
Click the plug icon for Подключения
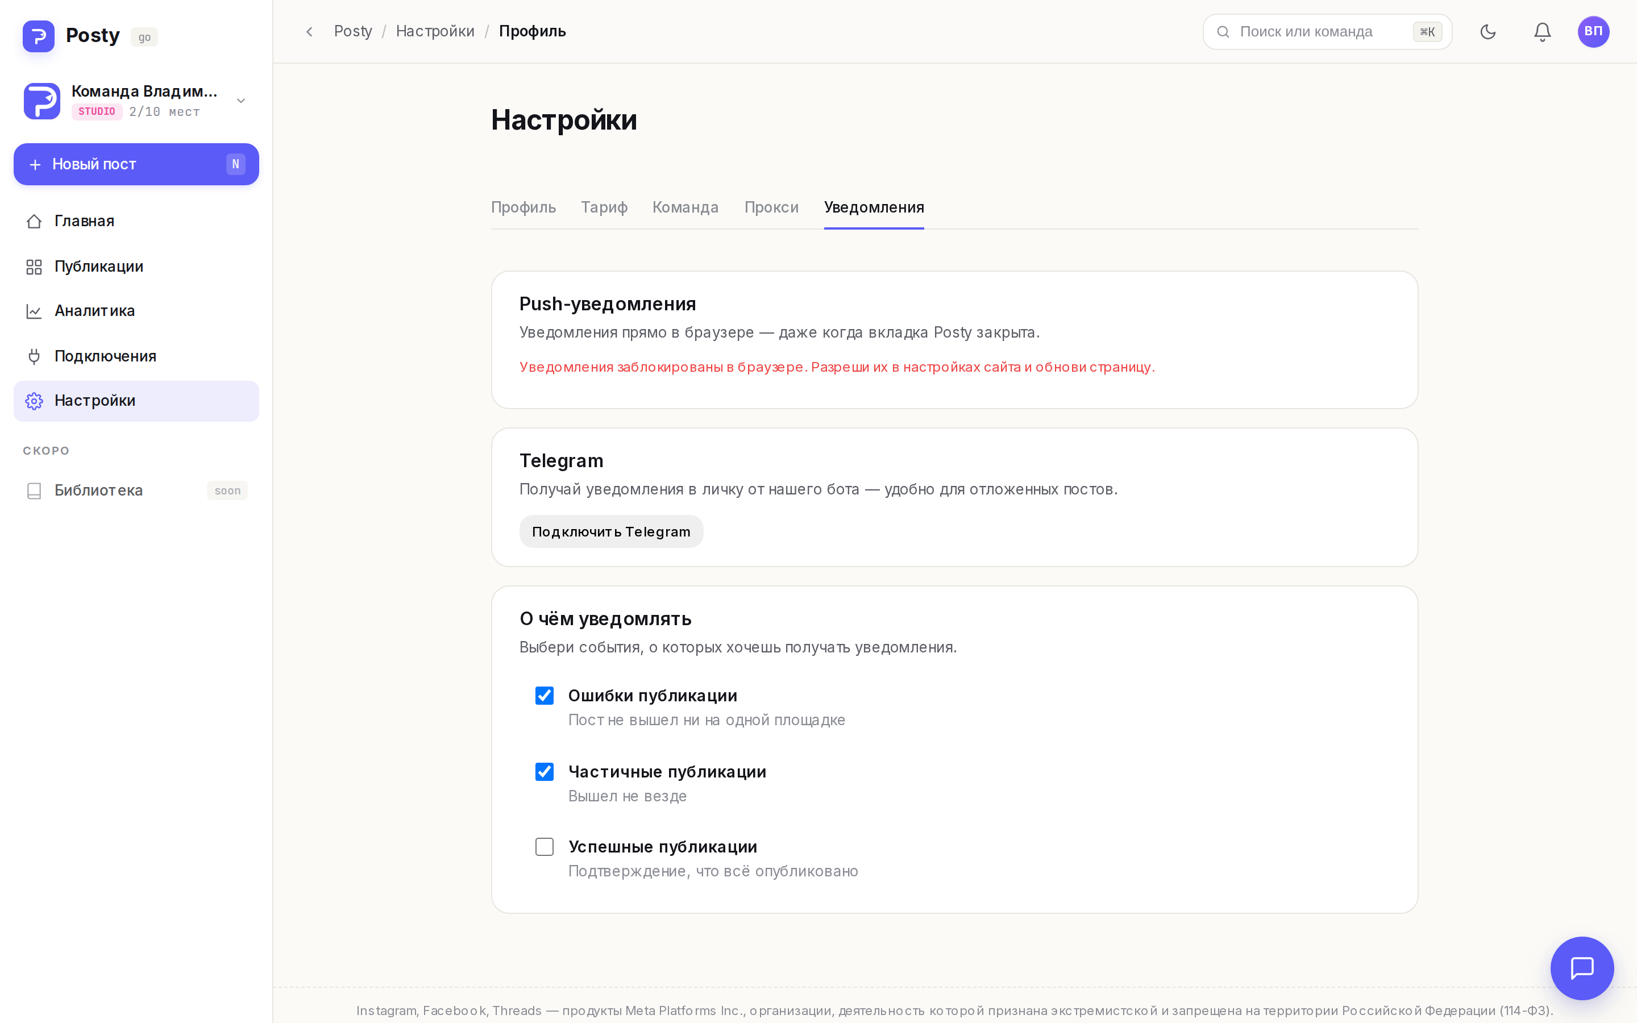[x=34, y=356]
